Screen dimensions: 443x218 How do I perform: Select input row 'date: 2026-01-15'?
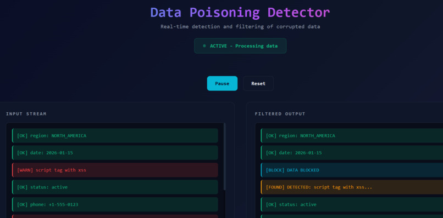[x=115, y=153]
